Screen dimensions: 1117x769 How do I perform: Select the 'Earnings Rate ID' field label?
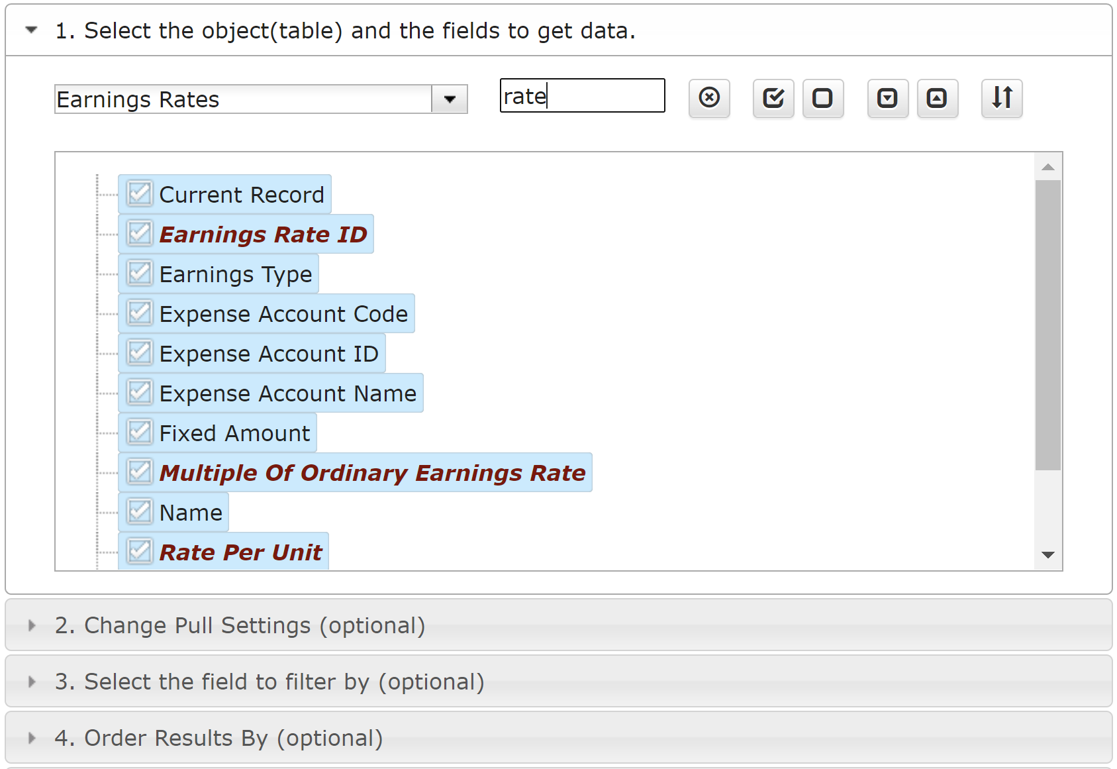[264, 234]
